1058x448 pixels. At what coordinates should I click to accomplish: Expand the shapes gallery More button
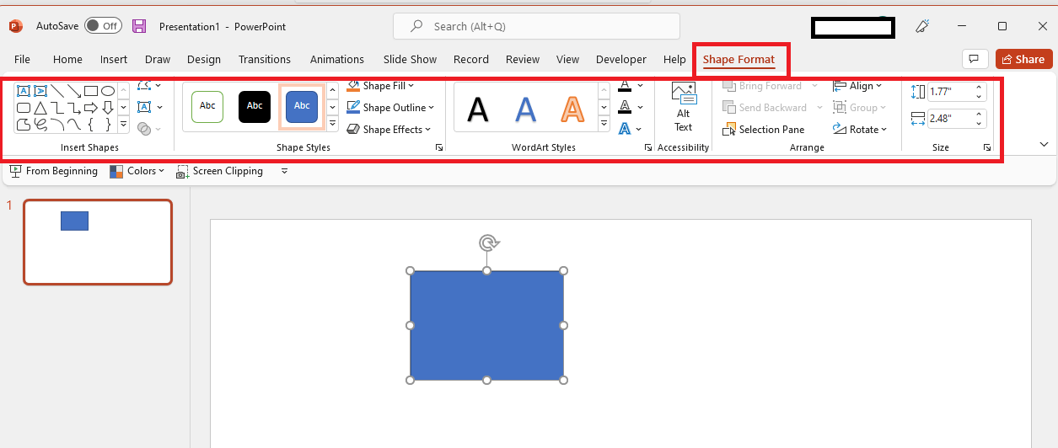(123, 125)
